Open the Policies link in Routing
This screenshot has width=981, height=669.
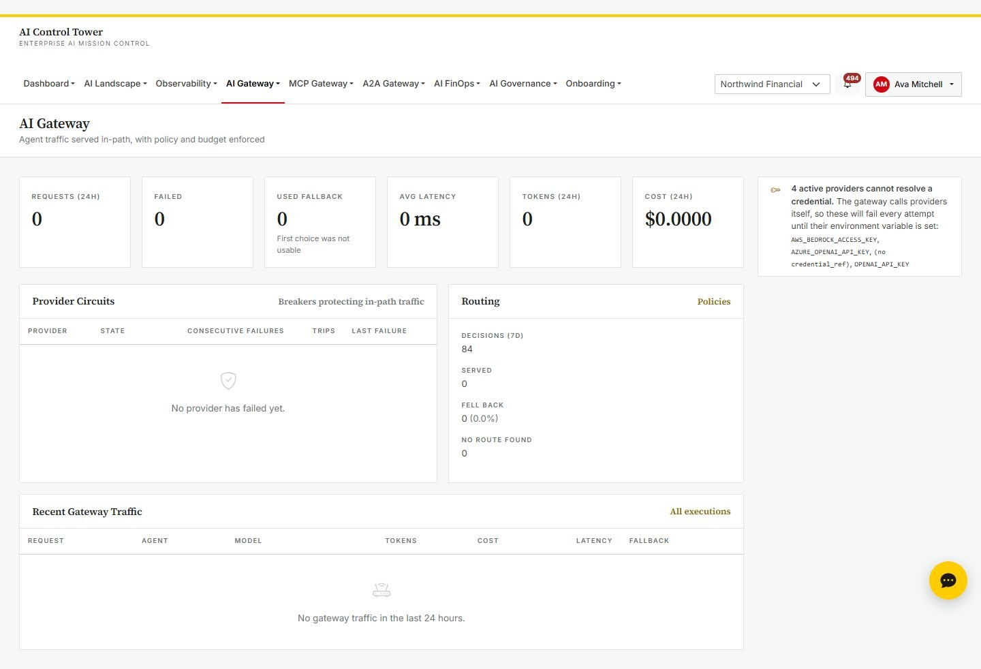pos(714,302)
